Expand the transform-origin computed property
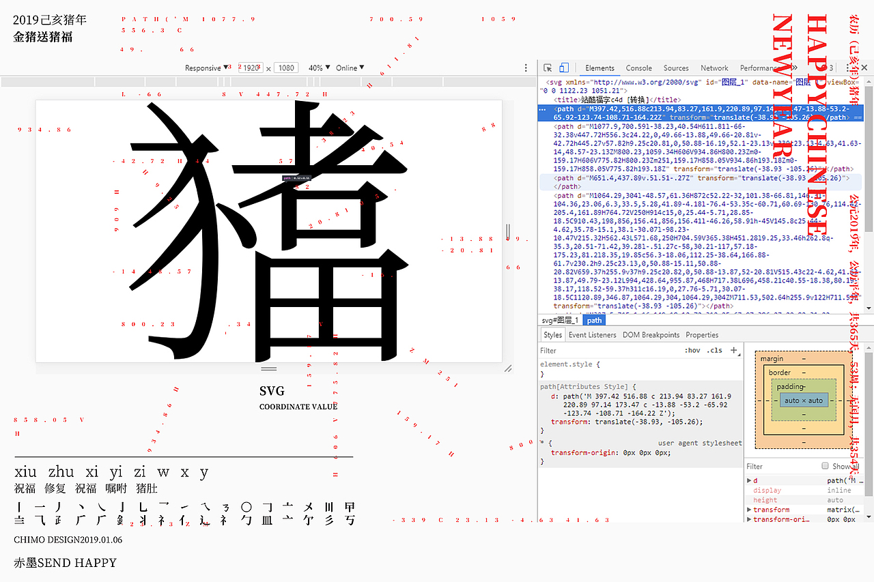 pyautogui.click(x=750, y=519)
